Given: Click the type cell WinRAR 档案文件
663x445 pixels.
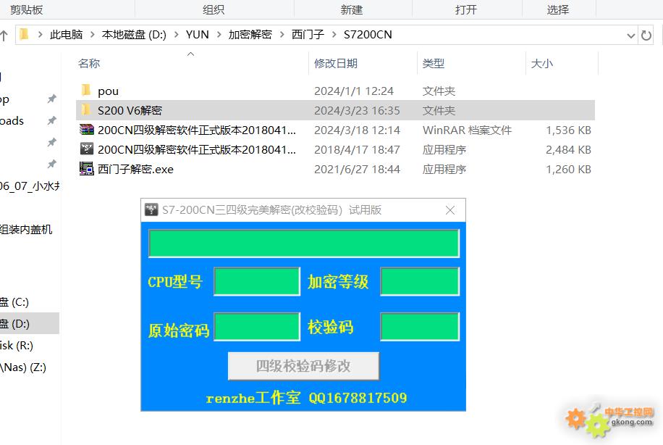Looking at the screenshot, I should point(467,130).
